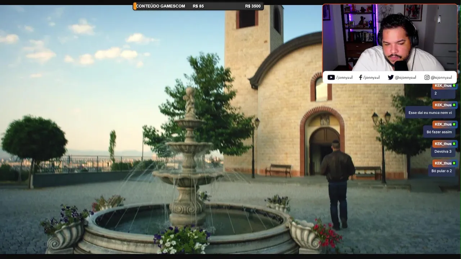Click KEK_thus name above "Bó pular o 2"
The image size is (461, 259).
(443, 163)
